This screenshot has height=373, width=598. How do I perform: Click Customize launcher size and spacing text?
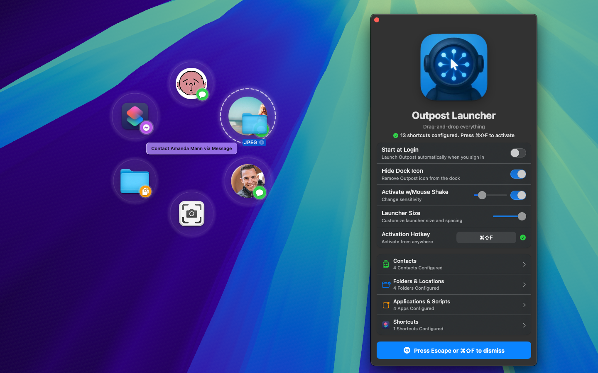[422, 220]
